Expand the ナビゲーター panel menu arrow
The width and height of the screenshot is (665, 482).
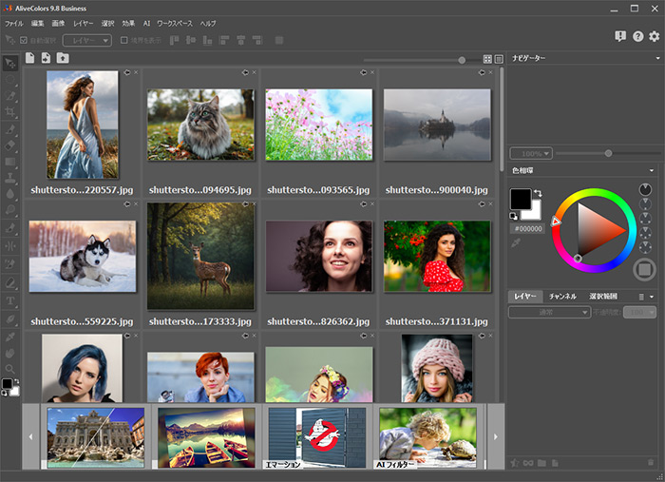[x=657, y=58]
